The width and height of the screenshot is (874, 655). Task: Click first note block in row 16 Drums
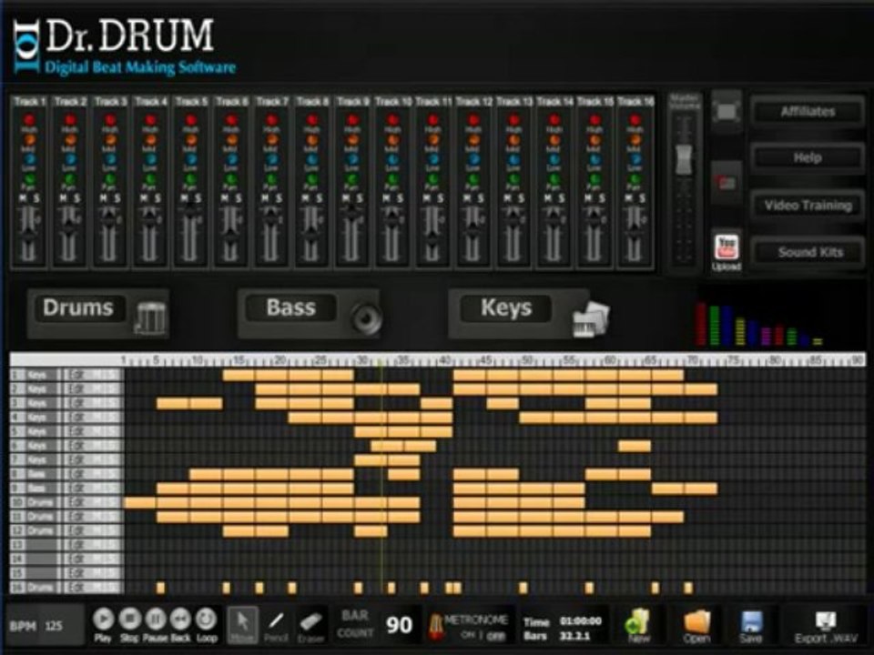point(160,588)
